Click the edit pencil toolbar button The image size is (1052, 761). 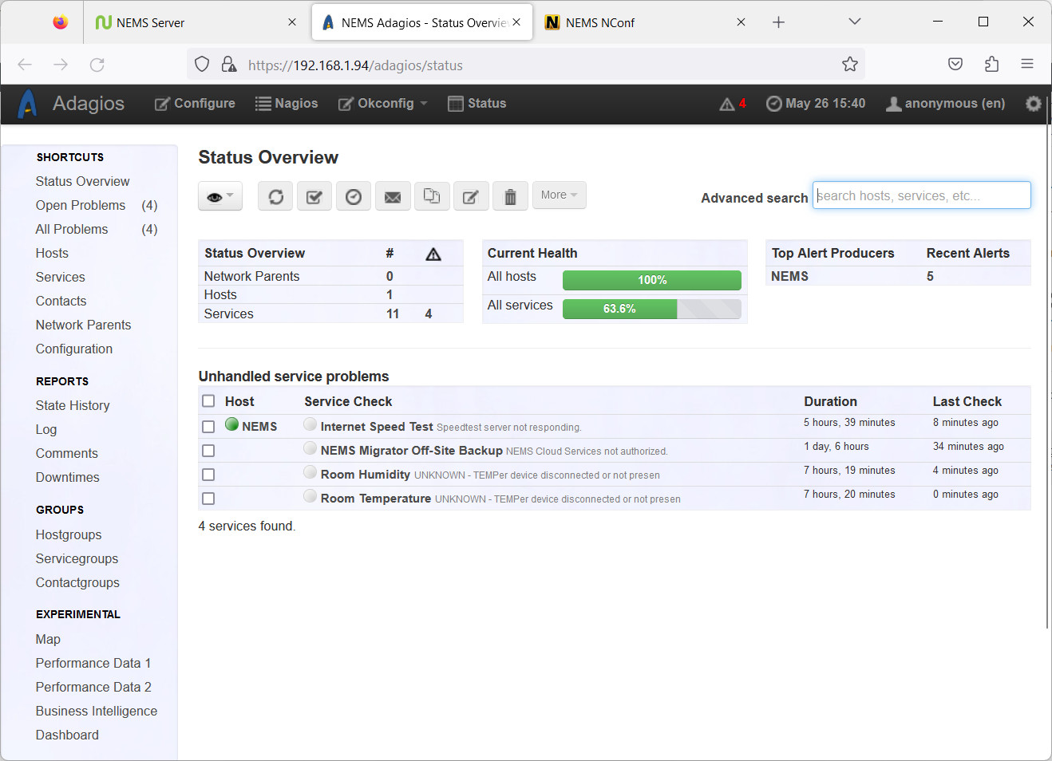pos(471,196)
